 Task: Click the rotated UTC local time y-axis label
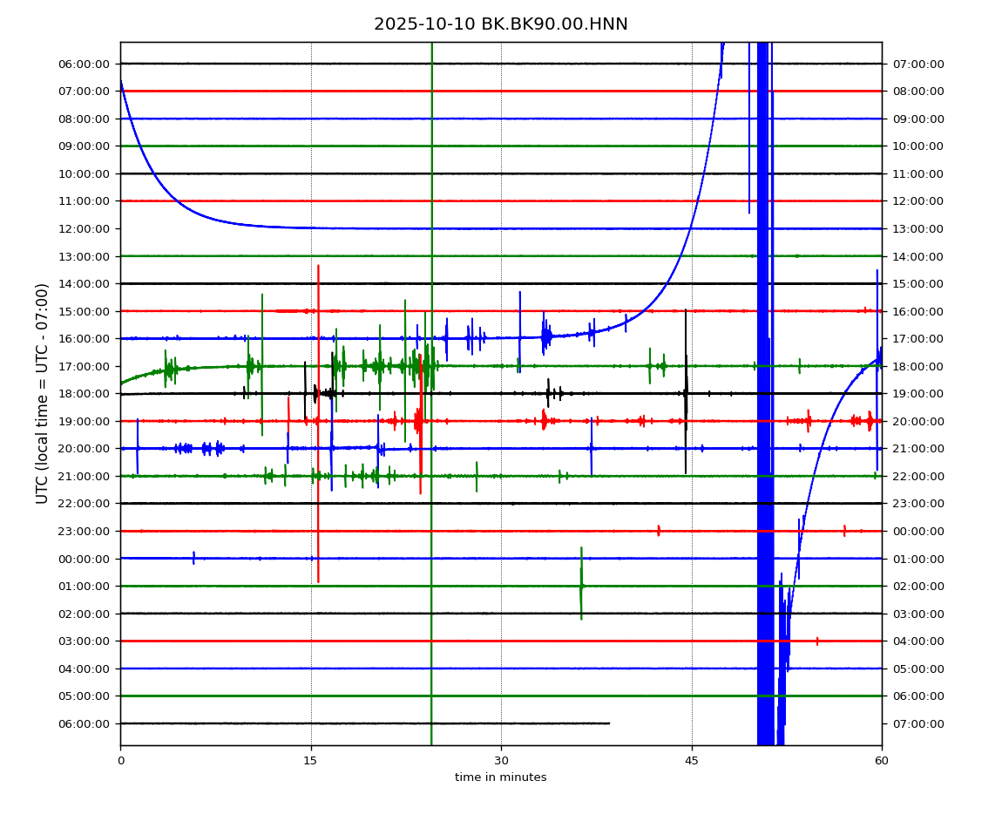pos(43,393)
